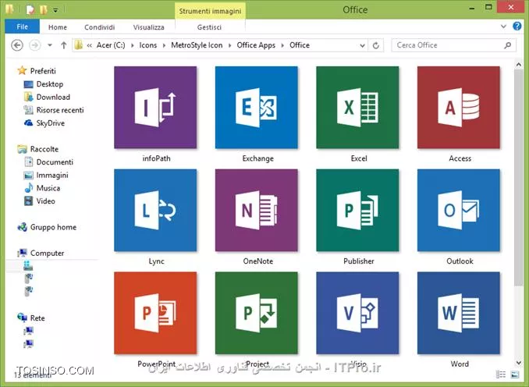The height and width of the screenshot is (387, 529).
Task: Open Immagini library
Action: (x=52, y=175)
